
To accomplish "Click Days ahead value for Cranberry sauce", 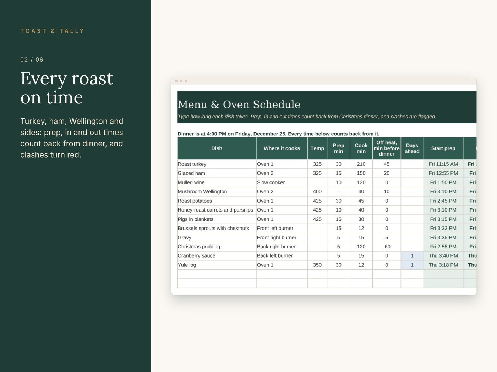I will [412, 256].
